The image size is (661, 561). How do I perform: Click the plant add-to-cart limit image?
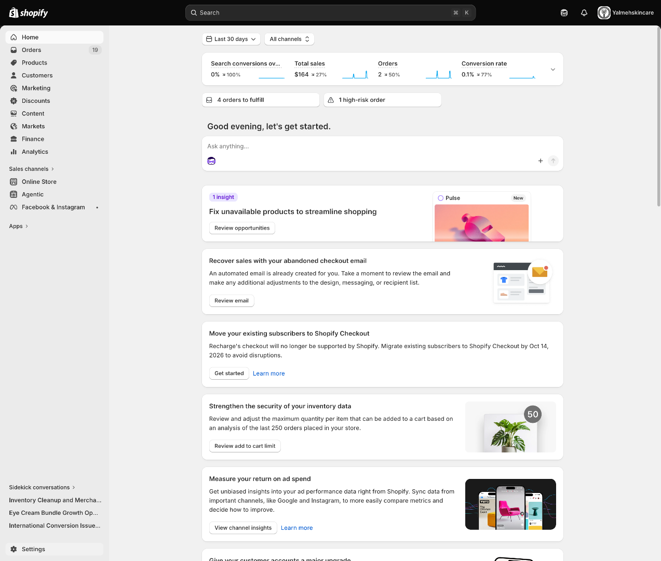click(510, 427)
